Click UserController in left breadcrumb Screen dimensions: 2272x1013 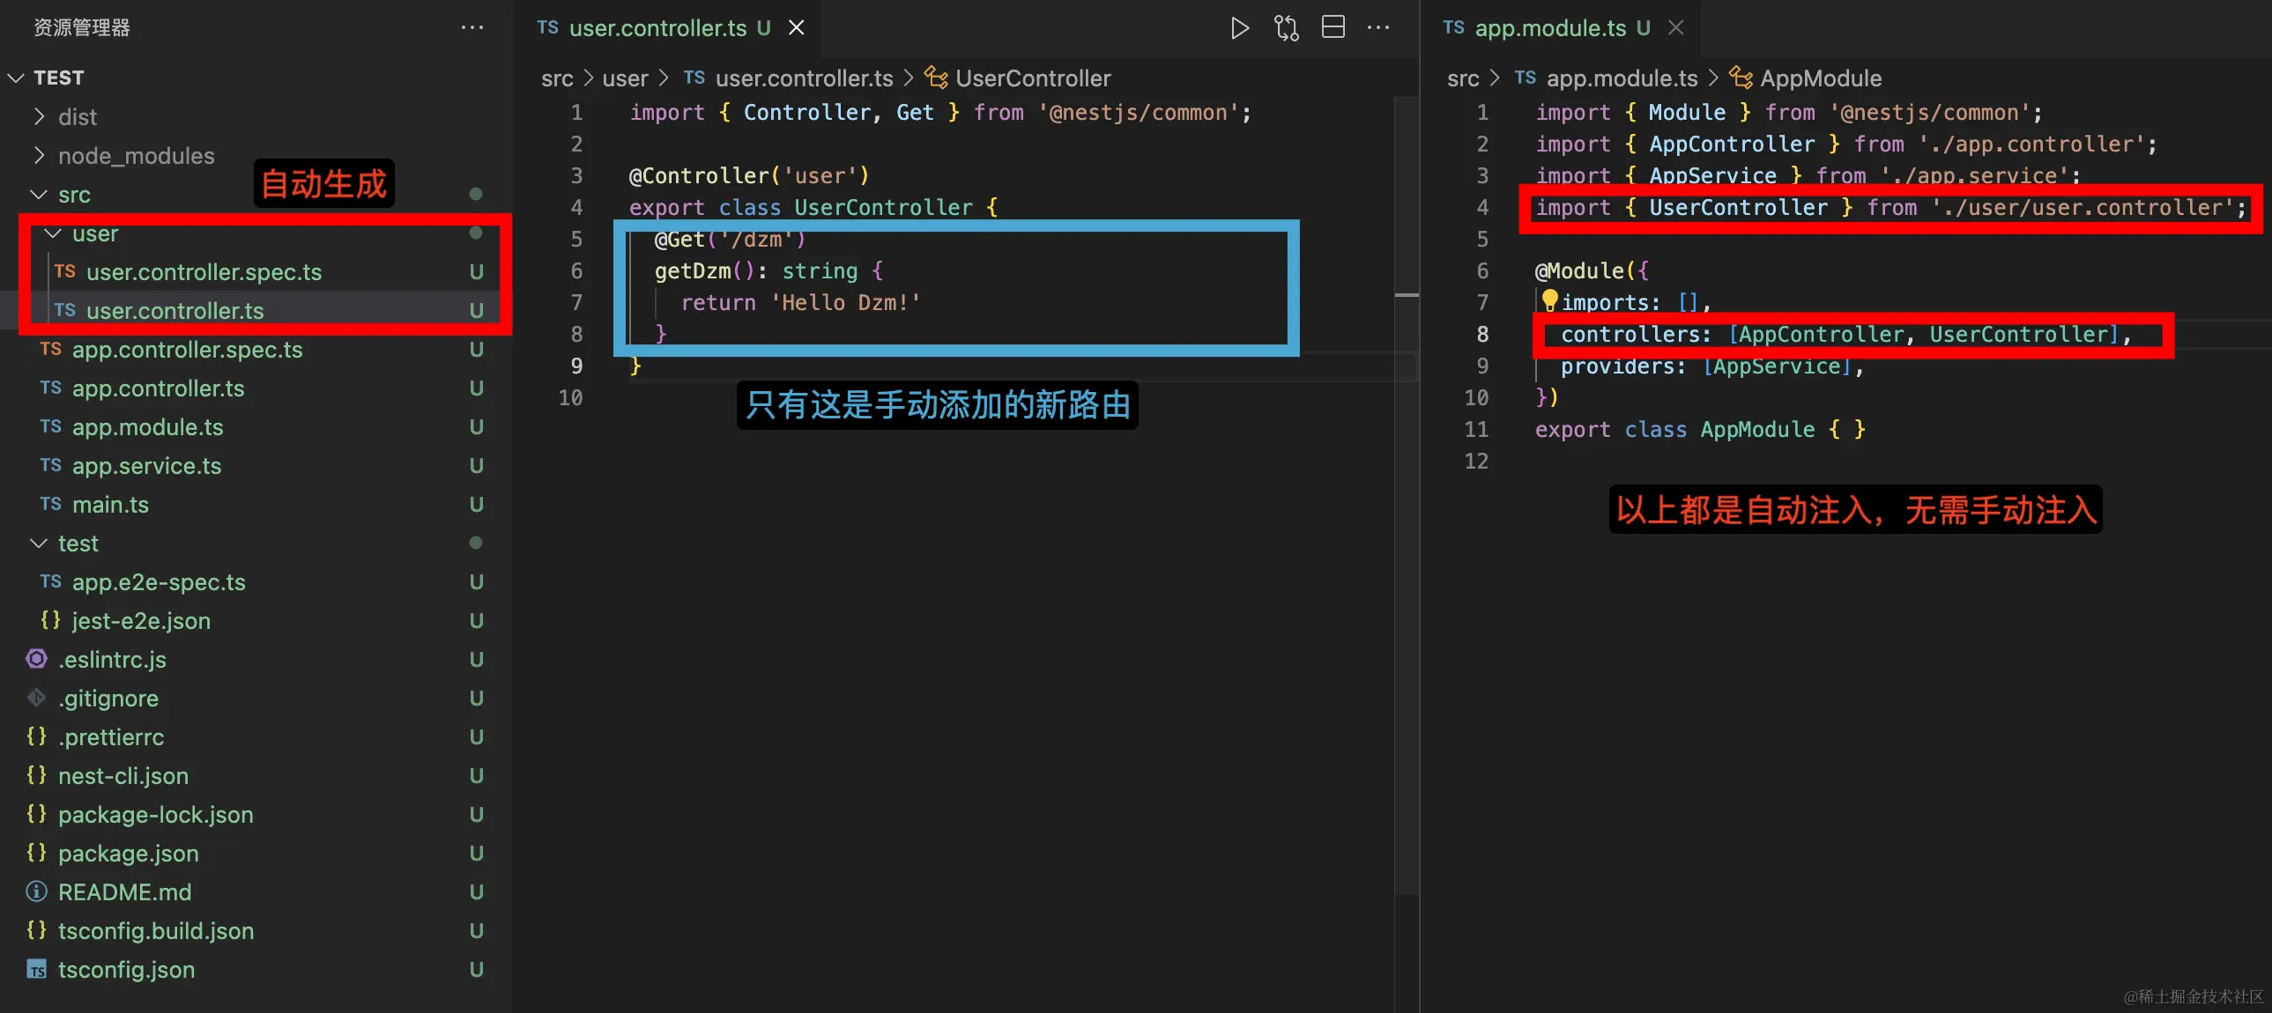pos(1032,78)
